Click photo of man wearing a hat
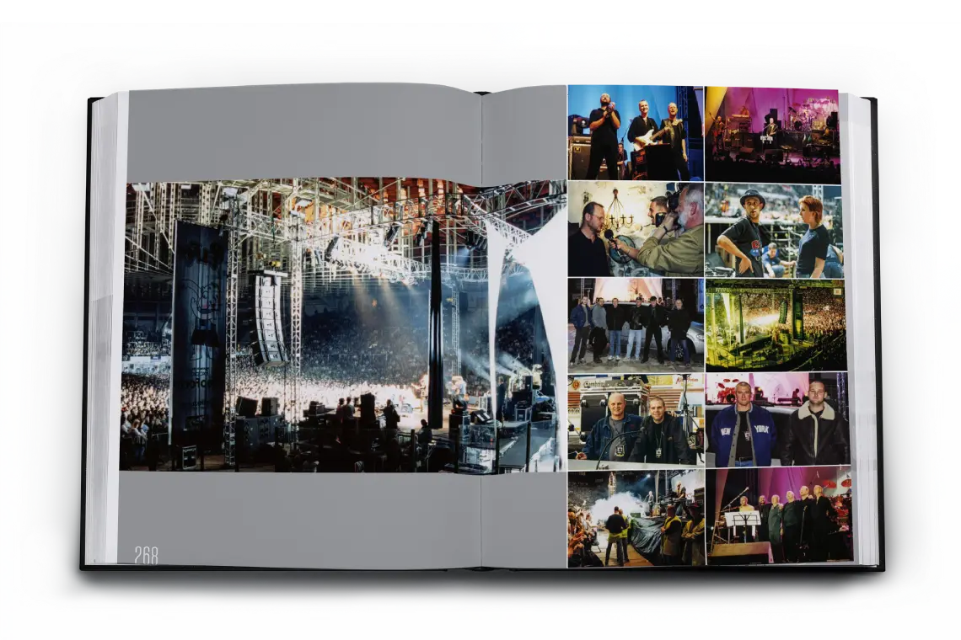Viewport: 961px width, 640px height. (x=774, y=230)
